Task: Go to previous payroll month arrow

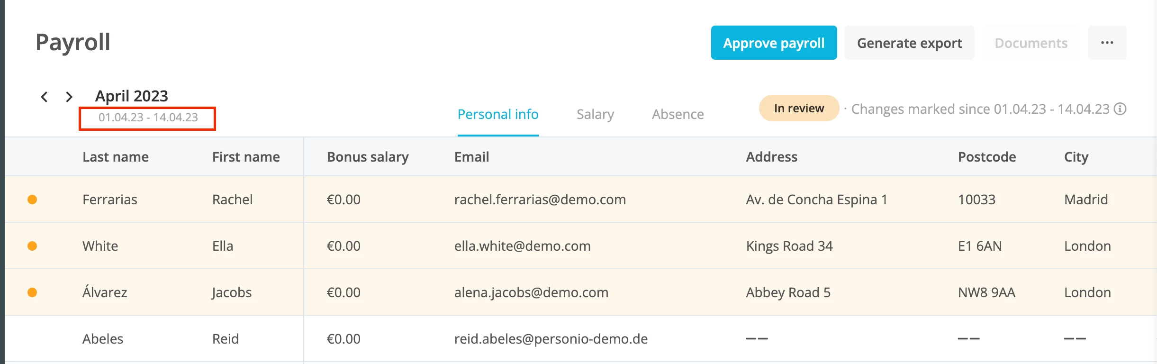Action: pos(44,97)
